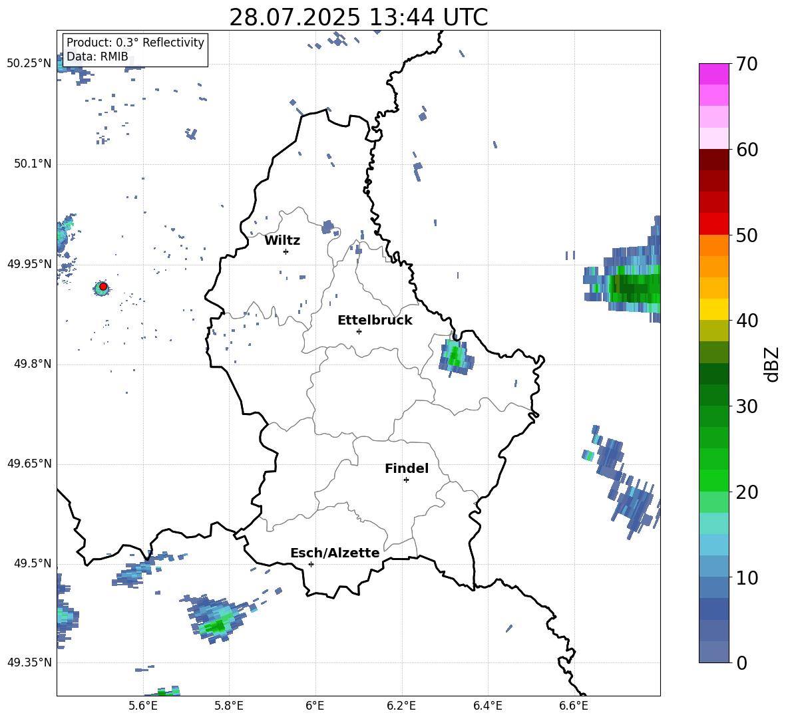Click the bright red colorbar swatch above 50
This screenshot has width=788, height=719.
pos(713,224)
